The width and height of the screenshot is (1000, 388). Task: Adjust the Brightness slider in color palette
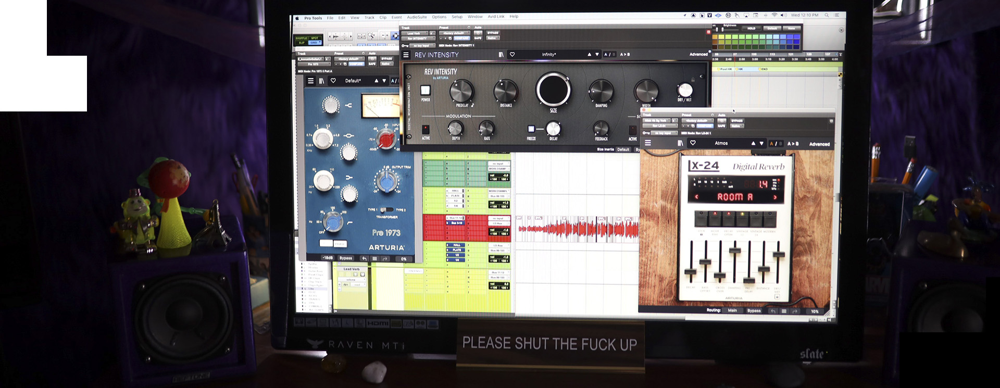pyautogui.click(x=729, y=30)
